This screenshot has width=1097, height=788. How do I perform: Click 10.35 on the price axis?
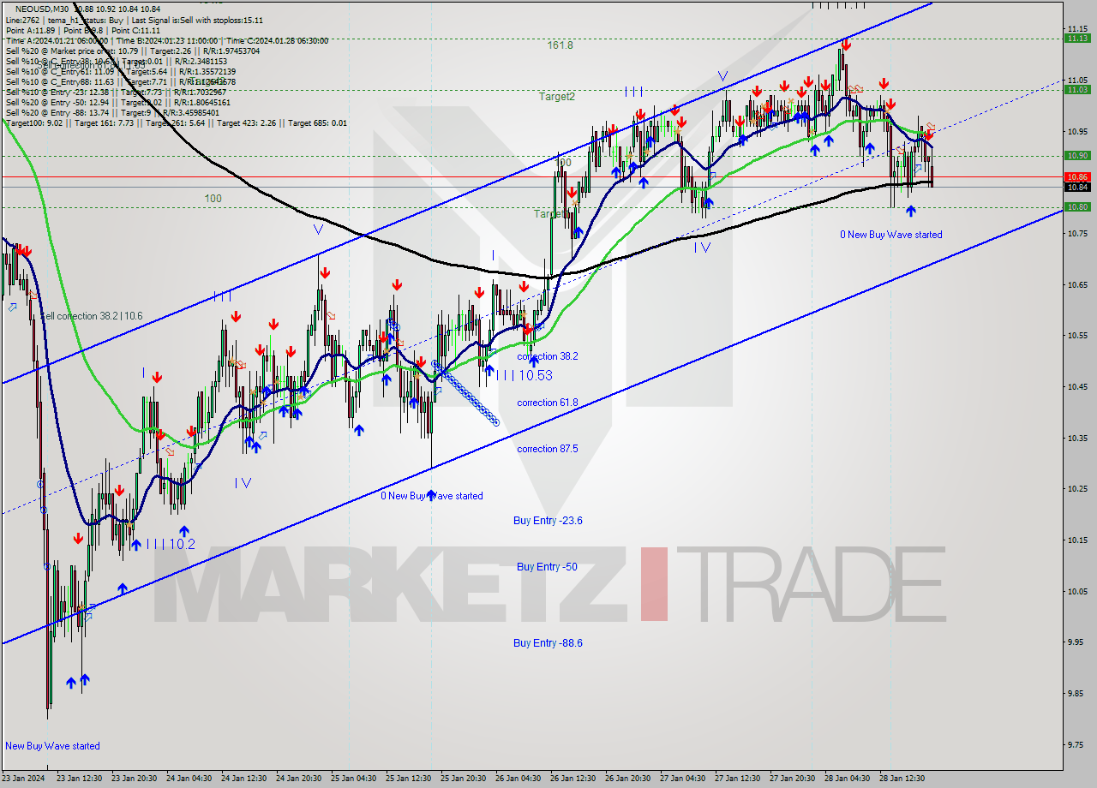1076,438
